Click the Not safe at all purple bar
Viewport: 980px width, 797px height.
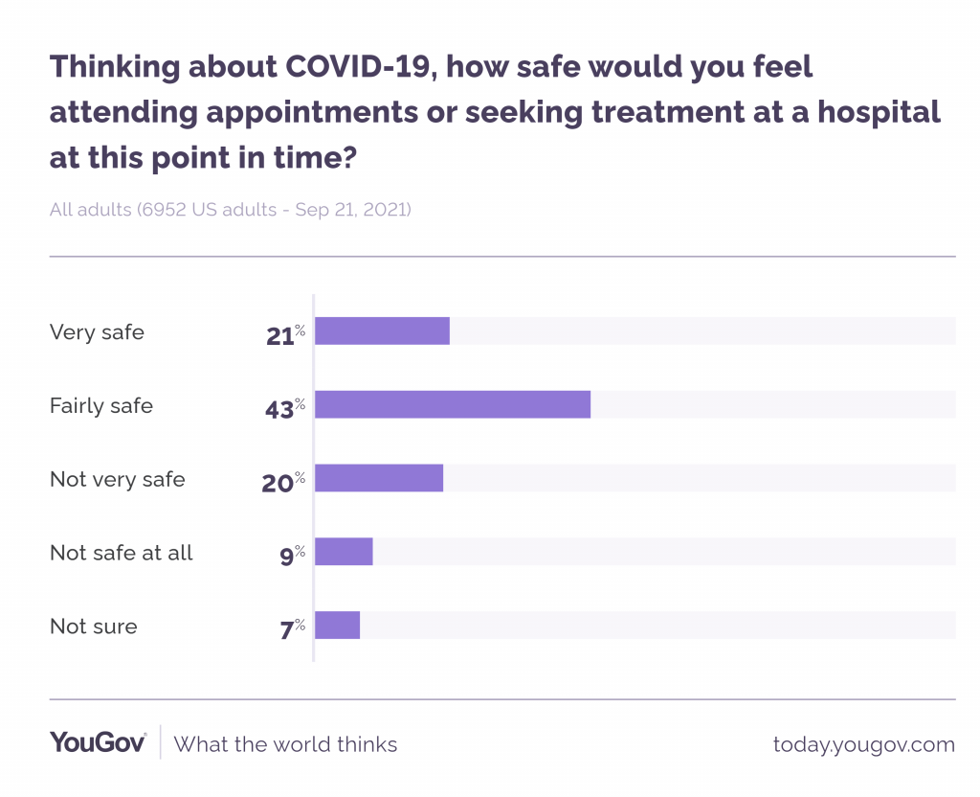pos(344,552)
